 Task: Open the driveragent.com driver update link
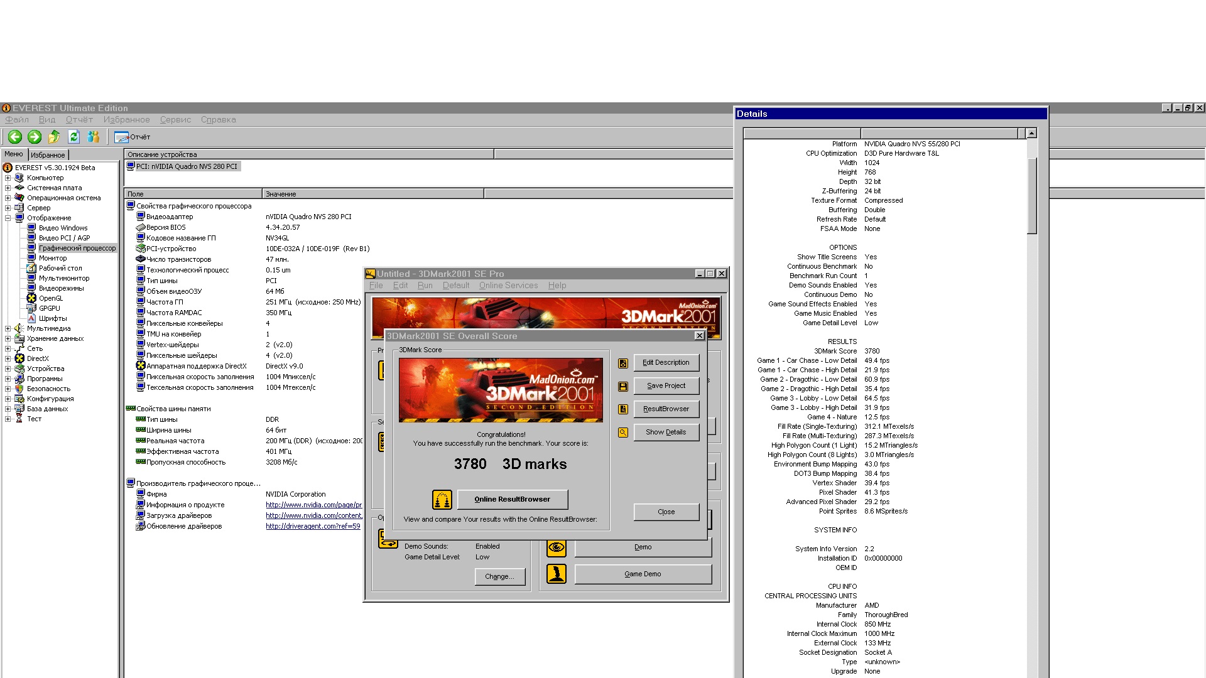pyautogui.click(x=313, y=527)
